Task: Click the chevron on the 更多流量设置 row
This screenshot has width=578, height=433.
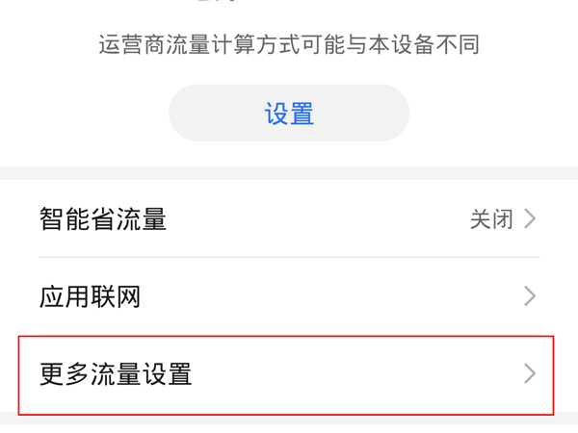Action: [x=530, y=373]
